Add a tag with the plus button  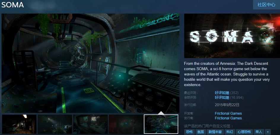click(268, 132)
